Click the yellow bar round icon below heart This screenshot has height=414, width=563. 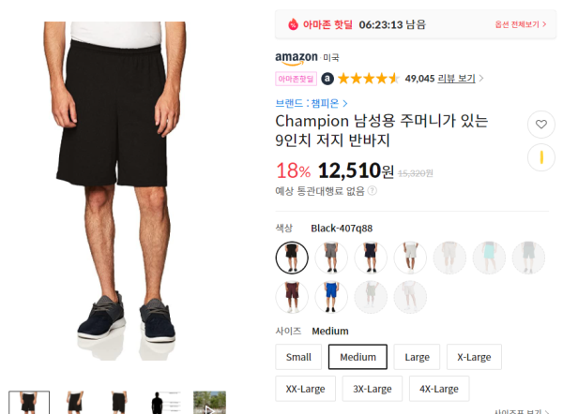(541, 157)
